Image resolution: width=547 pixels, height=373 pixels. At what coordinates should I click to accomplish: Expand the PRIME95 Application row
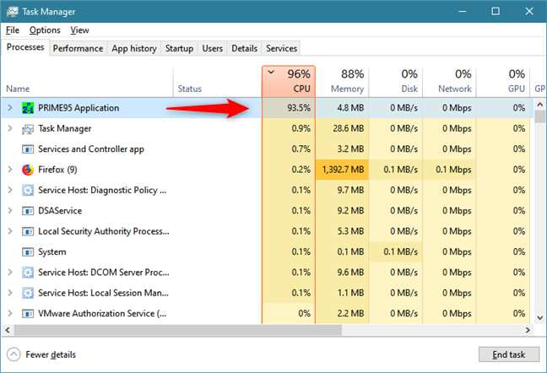pos(10,108)
